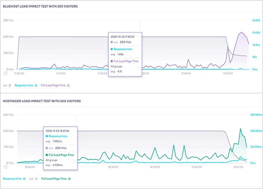Screen dimensions: 263x189
Task: Click the 150 000ms right axis label
Action: pos(256,115)
